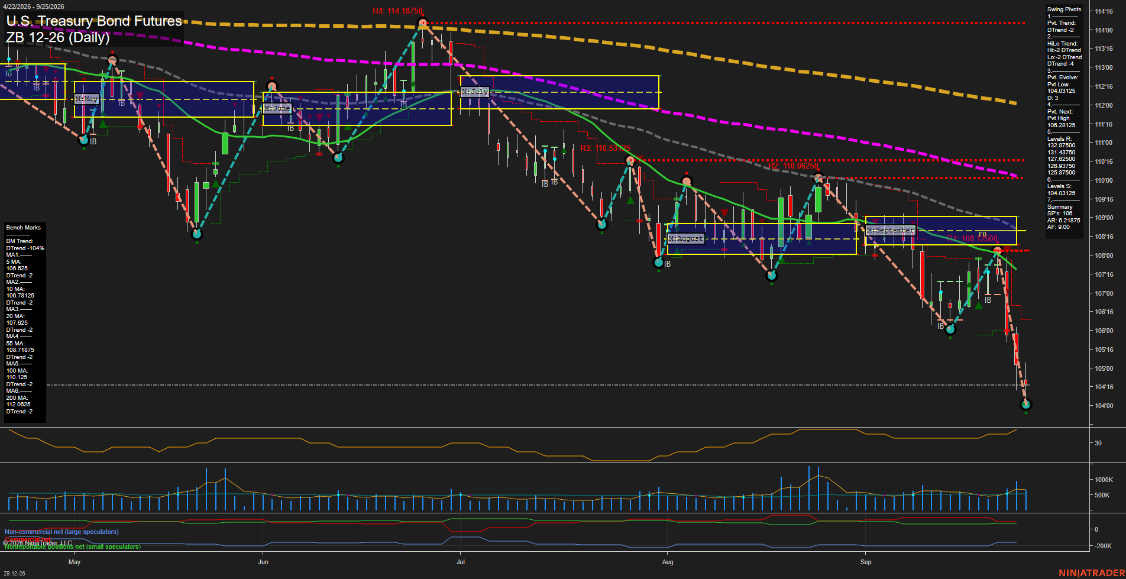Click the Bench Marks panel header
Image resolution: width=1126 pixels, height=579 pixels.
tap(24, 228)
